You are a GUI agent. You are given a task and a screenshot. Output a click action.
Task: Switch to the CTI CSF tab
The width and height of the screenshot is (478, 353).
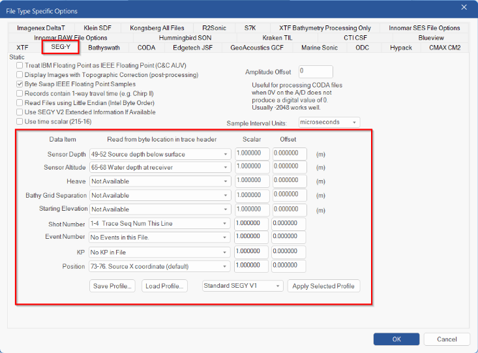pyautogui.click(x=355, y=38)
